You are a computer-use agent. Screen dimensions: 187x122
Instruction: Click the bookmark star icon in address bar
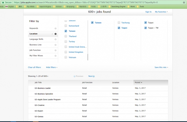tap(184, 2)
